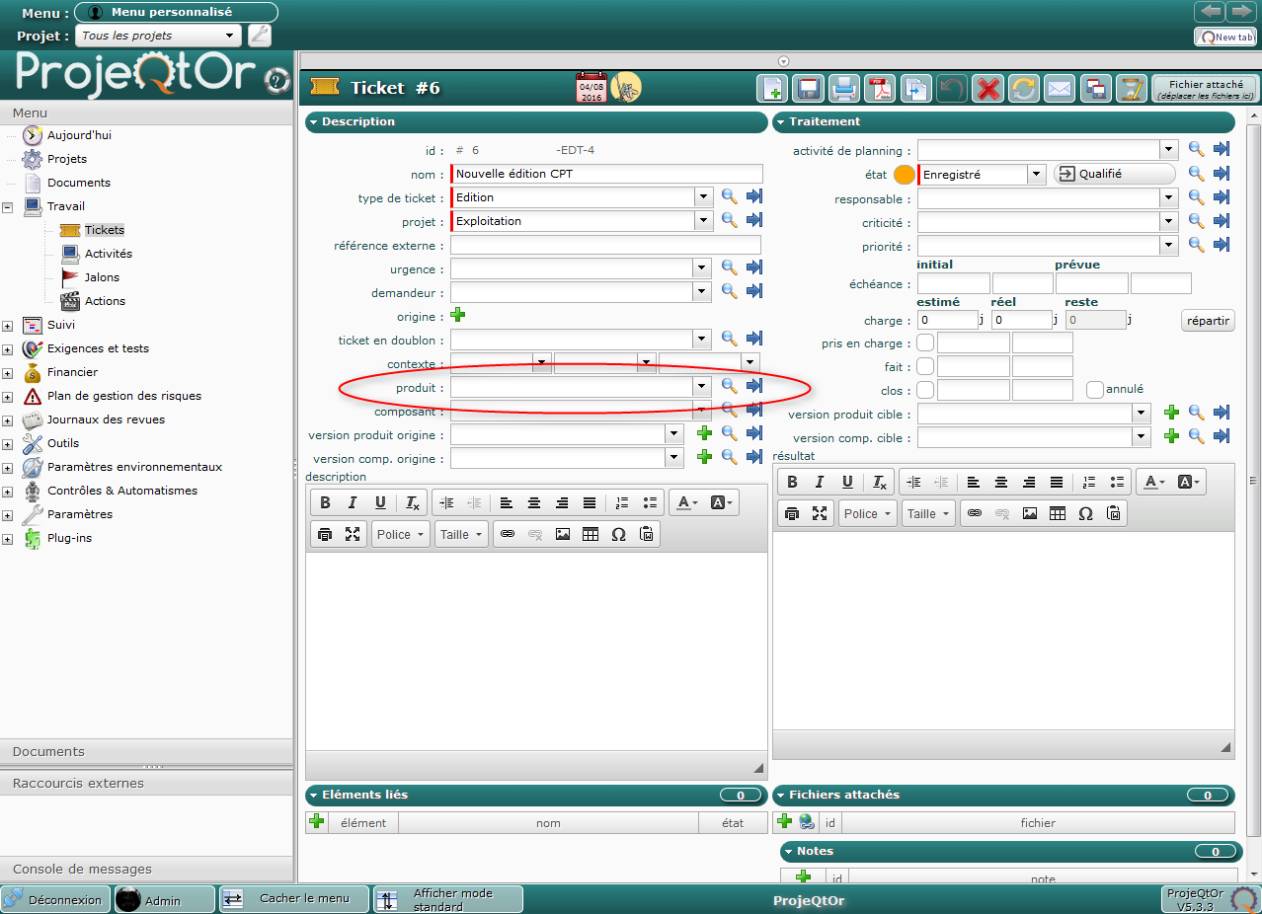Select Activités in the Travail menu
This screenshot has height=914, width=1262.
(108, 254)
